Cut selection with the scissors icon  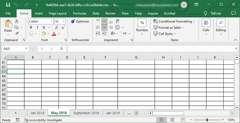coord(17,21)
